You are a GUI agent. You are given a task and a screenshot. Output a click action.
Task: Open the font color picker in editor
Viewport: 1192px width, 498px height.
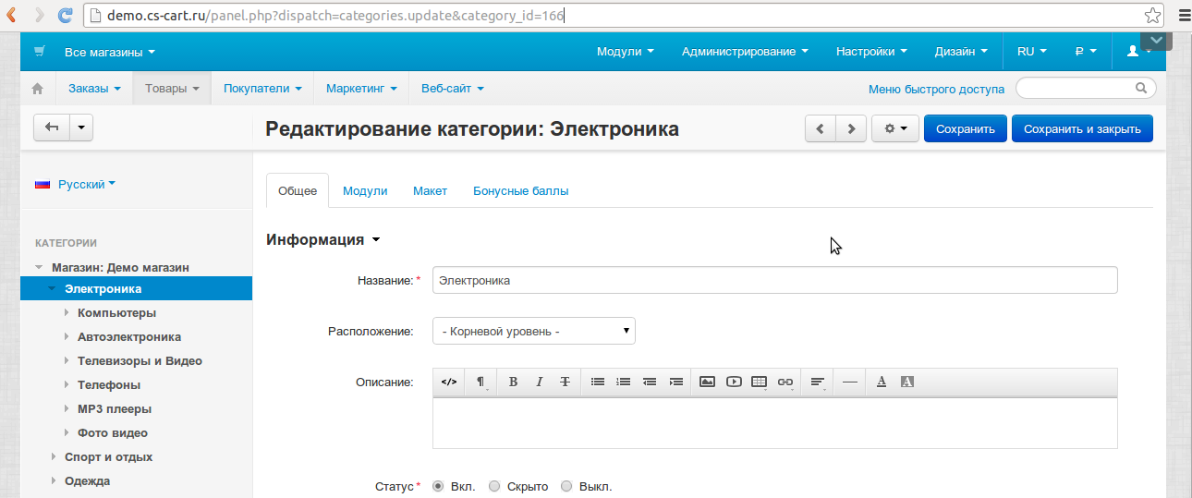(882, 382)
